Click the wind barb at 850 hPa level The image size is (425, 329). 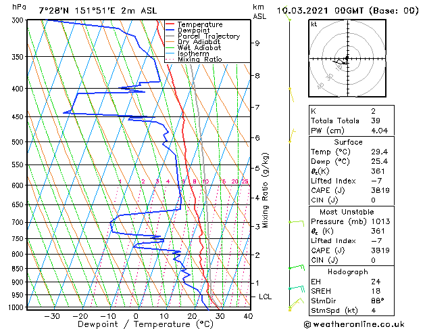(297, 267)
